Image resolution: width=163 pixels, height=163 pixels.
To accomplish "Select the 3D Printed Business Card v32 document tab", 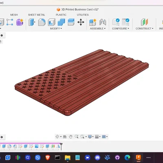I will 78,9.
